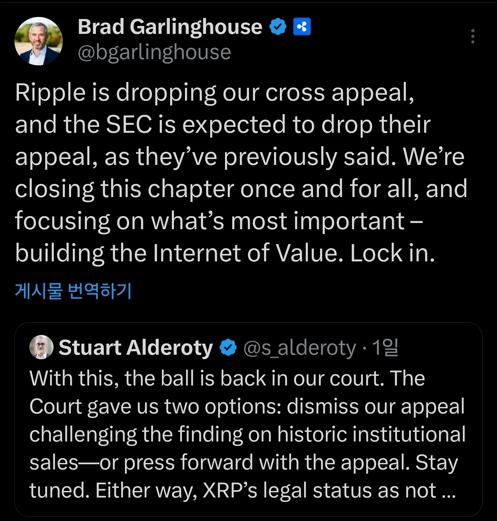Open Stuart Alderoty's small avatar
This screenshot has height=521, width=497.
click(x=41, y=347)
